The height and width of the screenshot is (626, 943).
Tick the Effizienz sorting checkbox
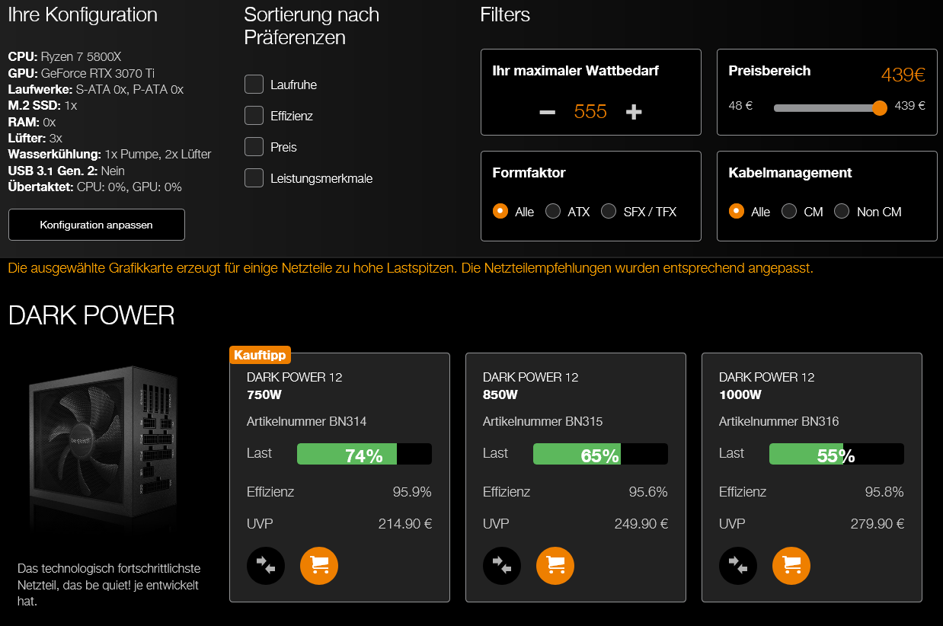coord(254,115)
